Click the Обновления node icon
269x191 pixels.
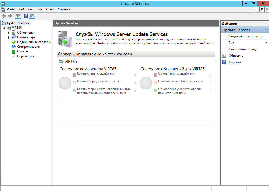pos(14,33)
